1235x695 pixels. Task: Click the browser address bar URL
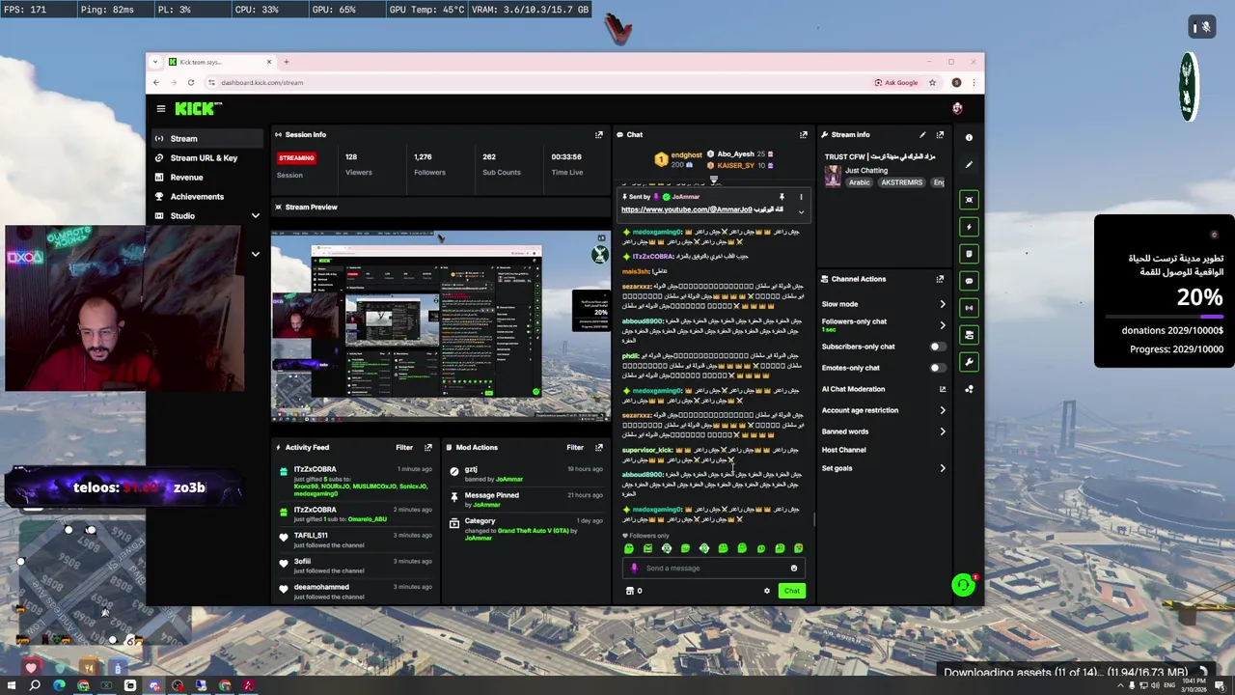[x=261, y=82]
